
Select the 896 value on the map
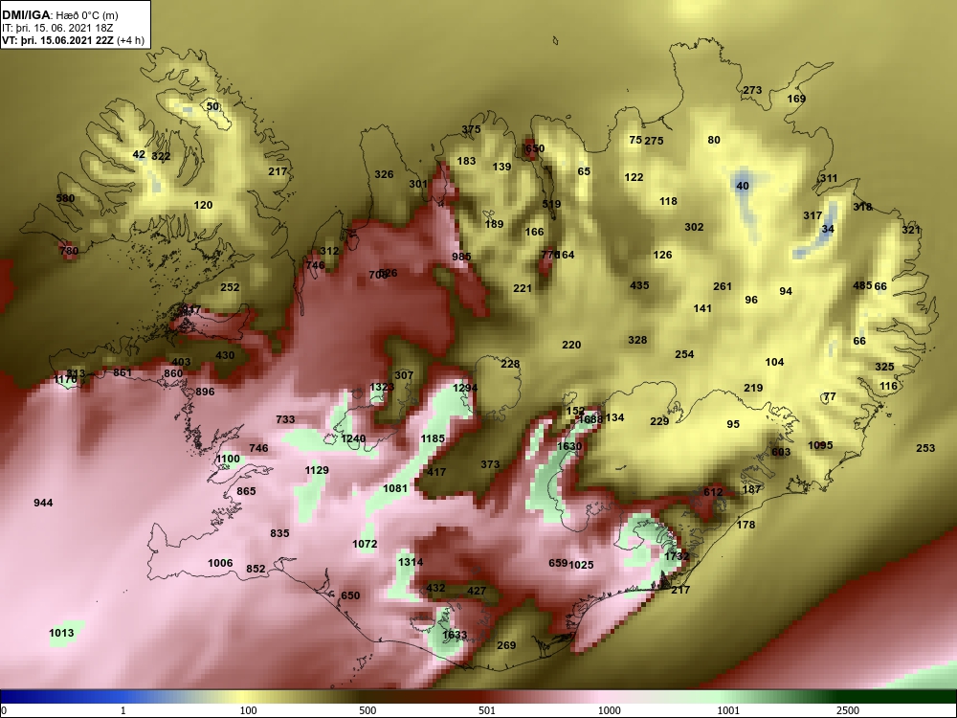click(x=205, y=392)
